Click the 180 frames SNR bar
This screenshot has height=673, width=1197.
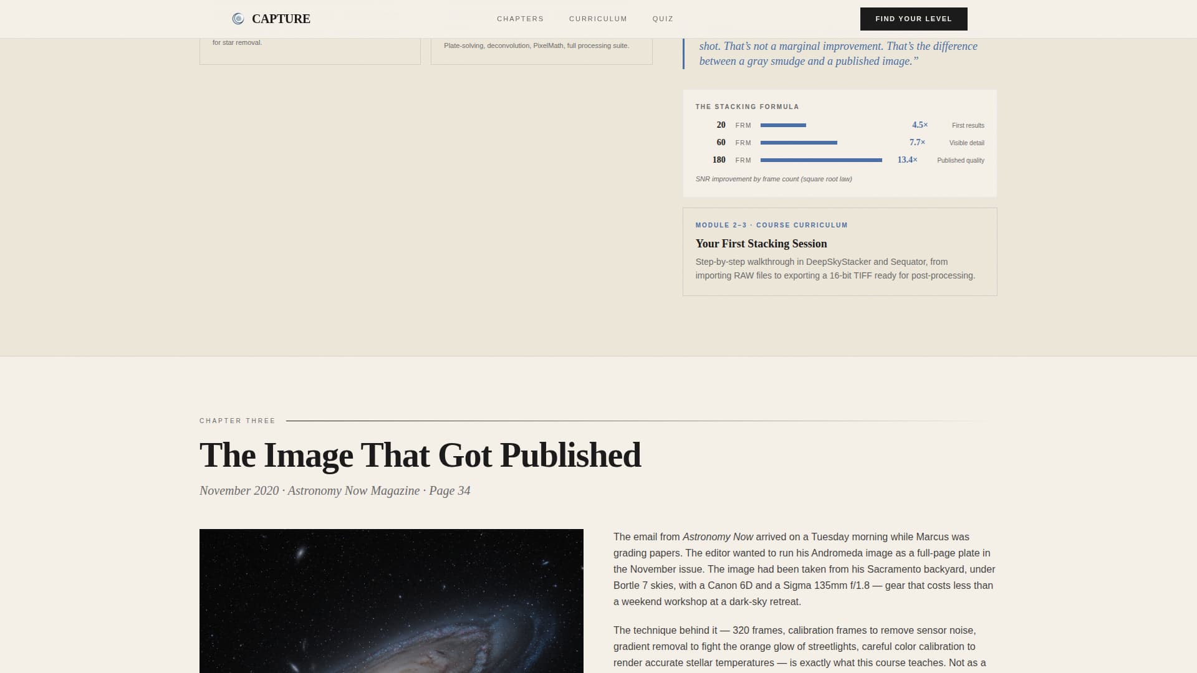click(821, 160)
